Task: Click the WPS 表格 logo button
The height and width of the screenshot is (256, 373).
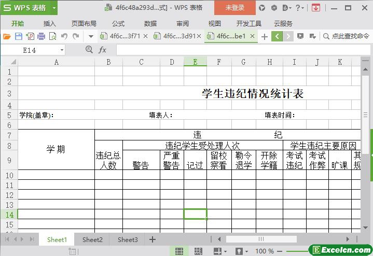Action: pos(25,8)
